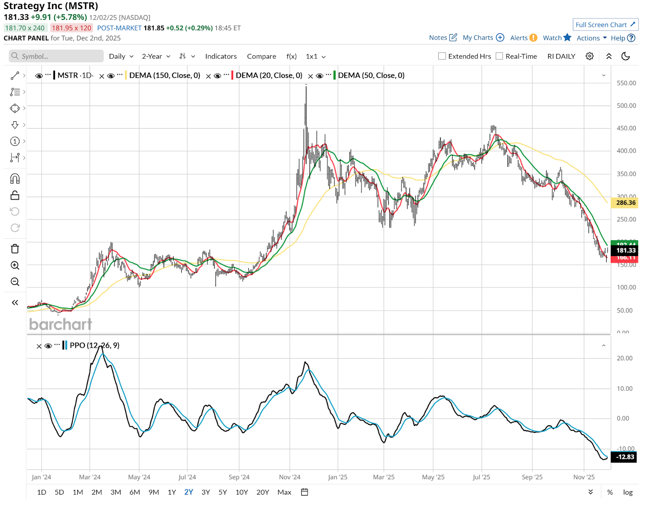Open the calendar date range picker
The height and width of the screenshot is (509, 658).
click(x=304, y=492)
